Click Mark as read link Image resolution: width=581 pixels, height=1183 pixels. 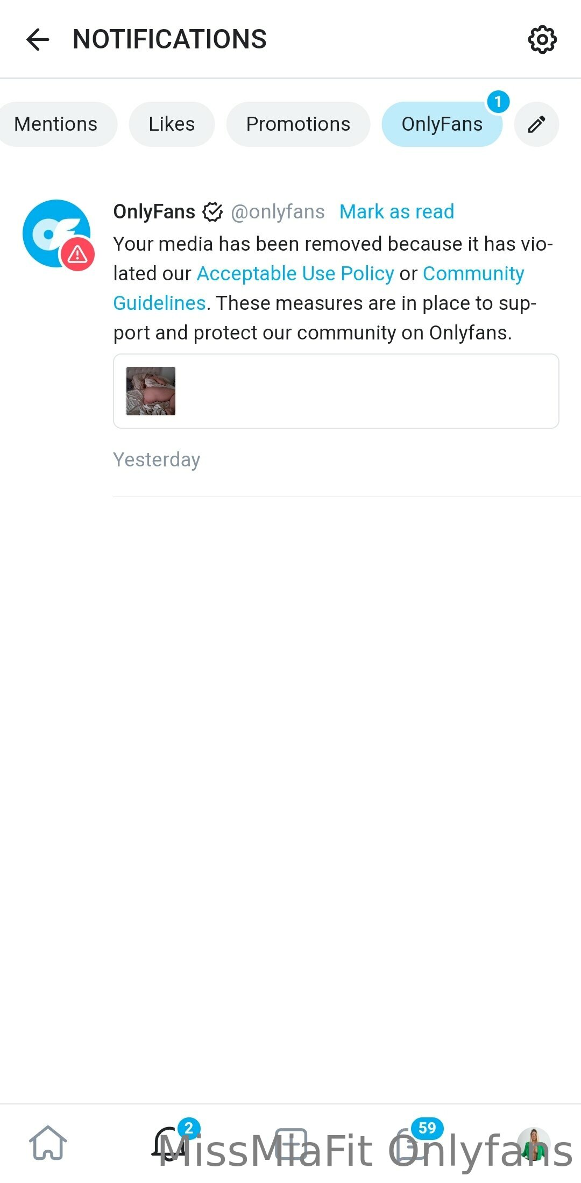(397, 212)
